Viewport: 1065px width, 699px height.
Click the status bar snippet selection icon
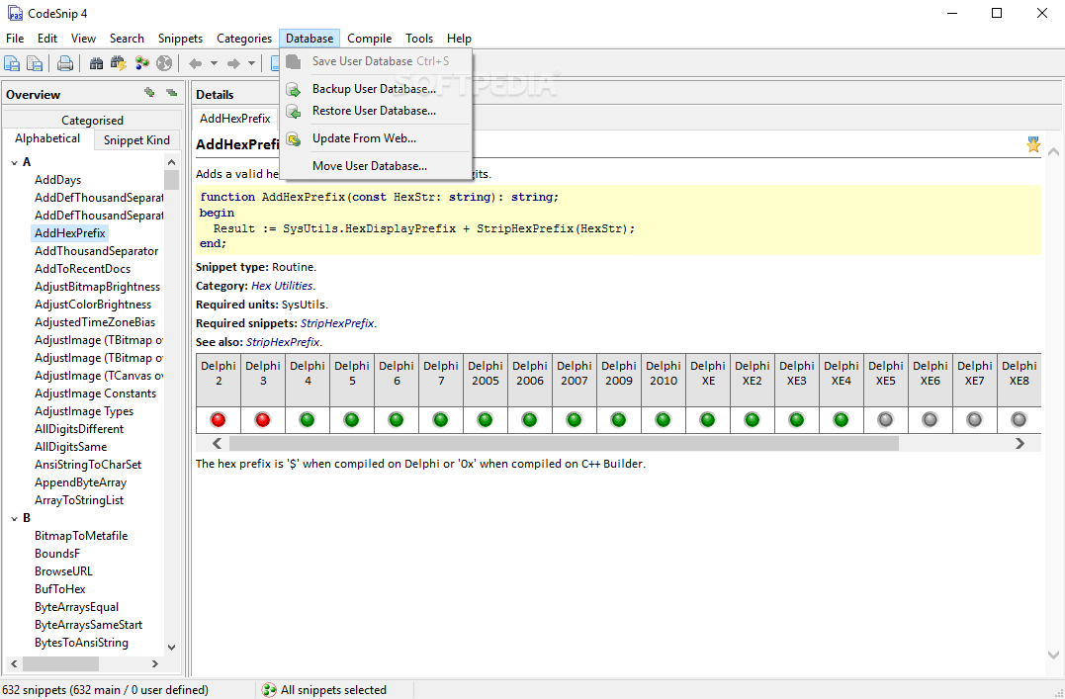point(269,690)
